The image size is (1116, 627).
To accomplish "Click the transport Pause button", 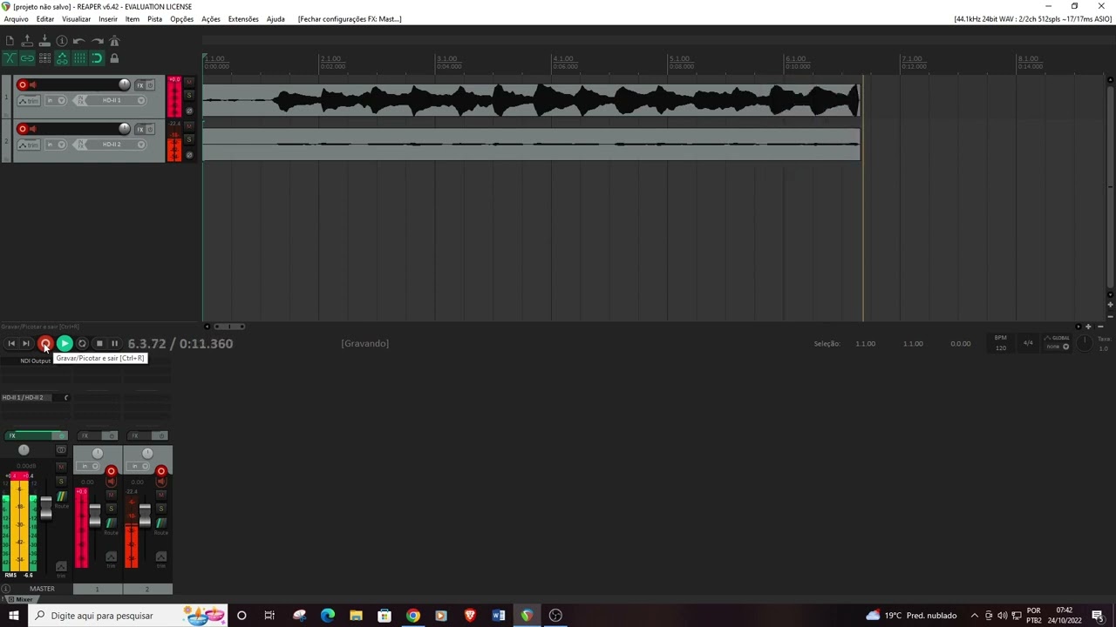I will 114,344.
